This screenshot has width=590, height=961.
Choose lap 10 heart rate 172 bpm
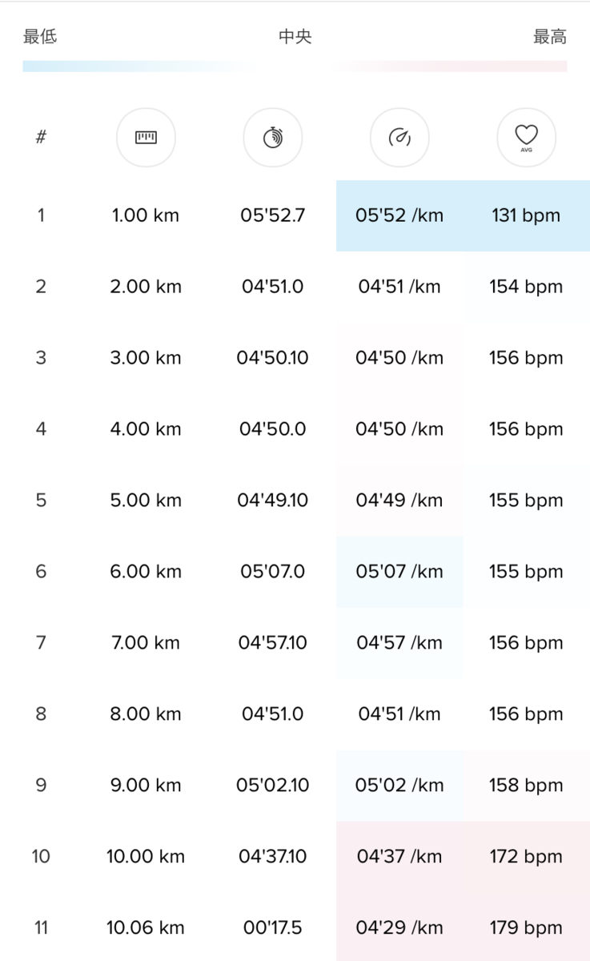pyautogui.click(x=526, y=857)
